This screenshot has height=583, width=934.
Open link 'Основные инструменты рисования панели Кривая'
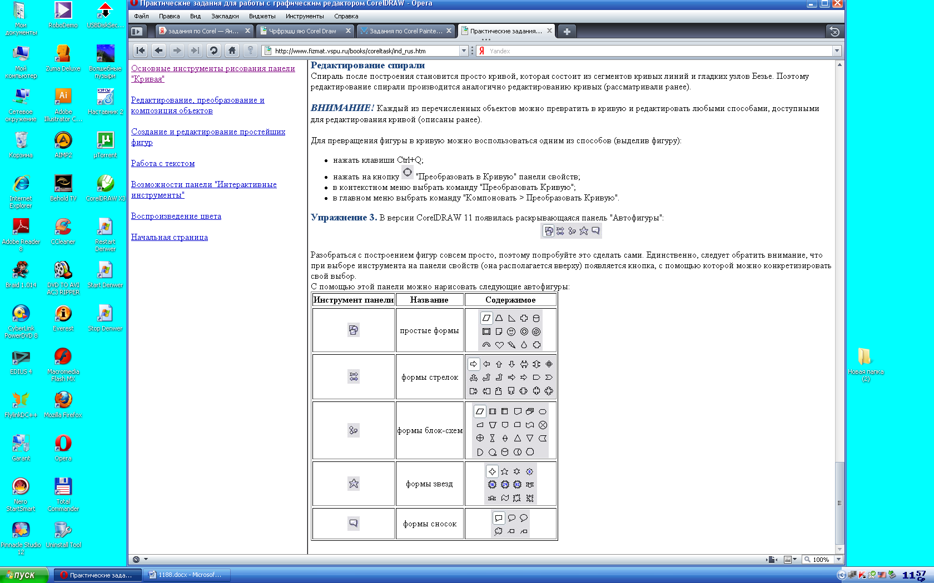213,74
